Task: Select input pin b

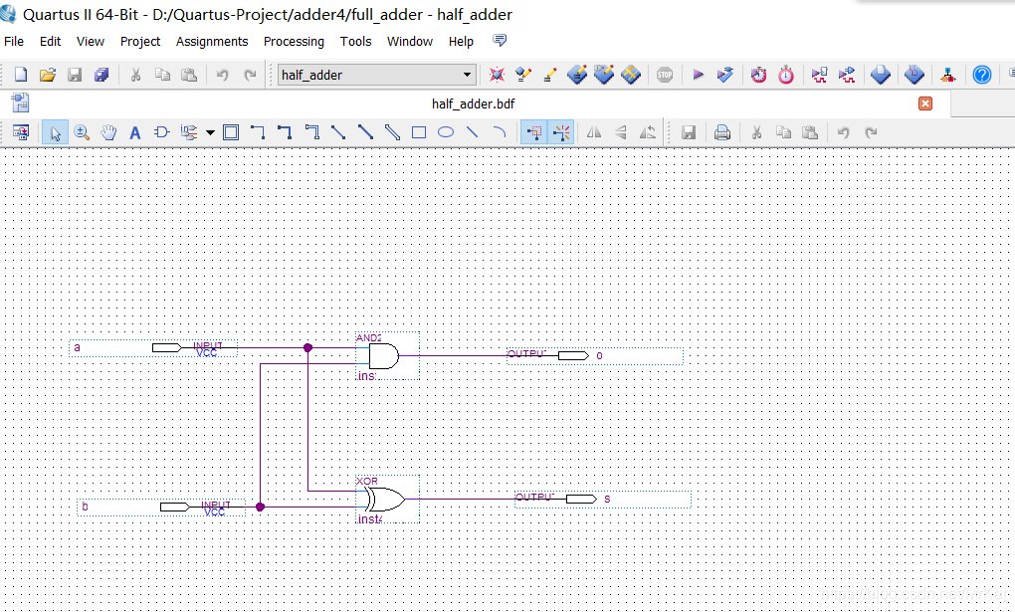Action: tap(161, 508)
